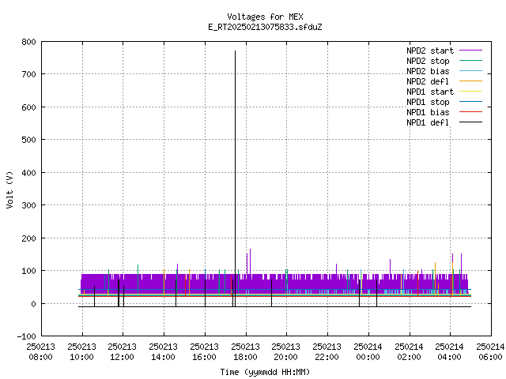
Task: Click the '250214 06:00' x-axis tick label
Action: coord(490,352)
